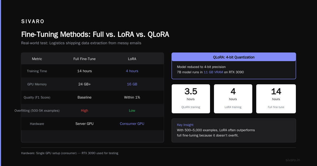317x166 pixels.
Task: Click the SIVARO logo text
Action: click(33, 22)
